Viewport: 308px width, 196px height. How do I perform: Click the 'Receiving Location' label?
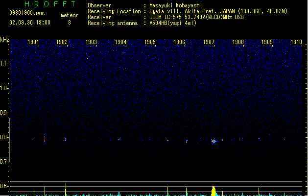114,11
